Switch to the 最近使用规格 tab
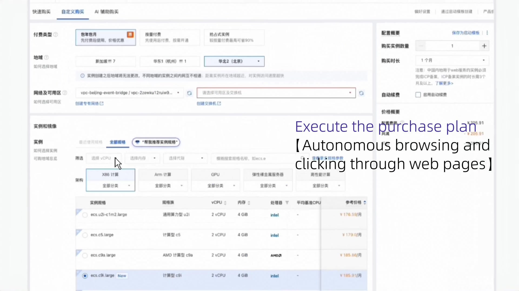This screenshot has height=291, width=519. point(91,142)
